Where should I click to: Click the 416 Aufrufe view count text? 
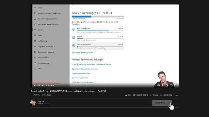tap(35, 95)
